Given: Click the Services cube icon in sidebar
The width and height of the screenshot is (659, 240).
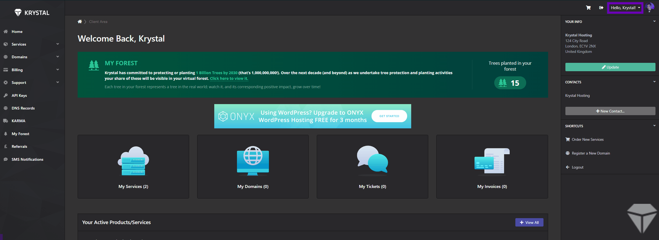Looking at the screenshot, I should pyautogui.click(x=6, y=44).
